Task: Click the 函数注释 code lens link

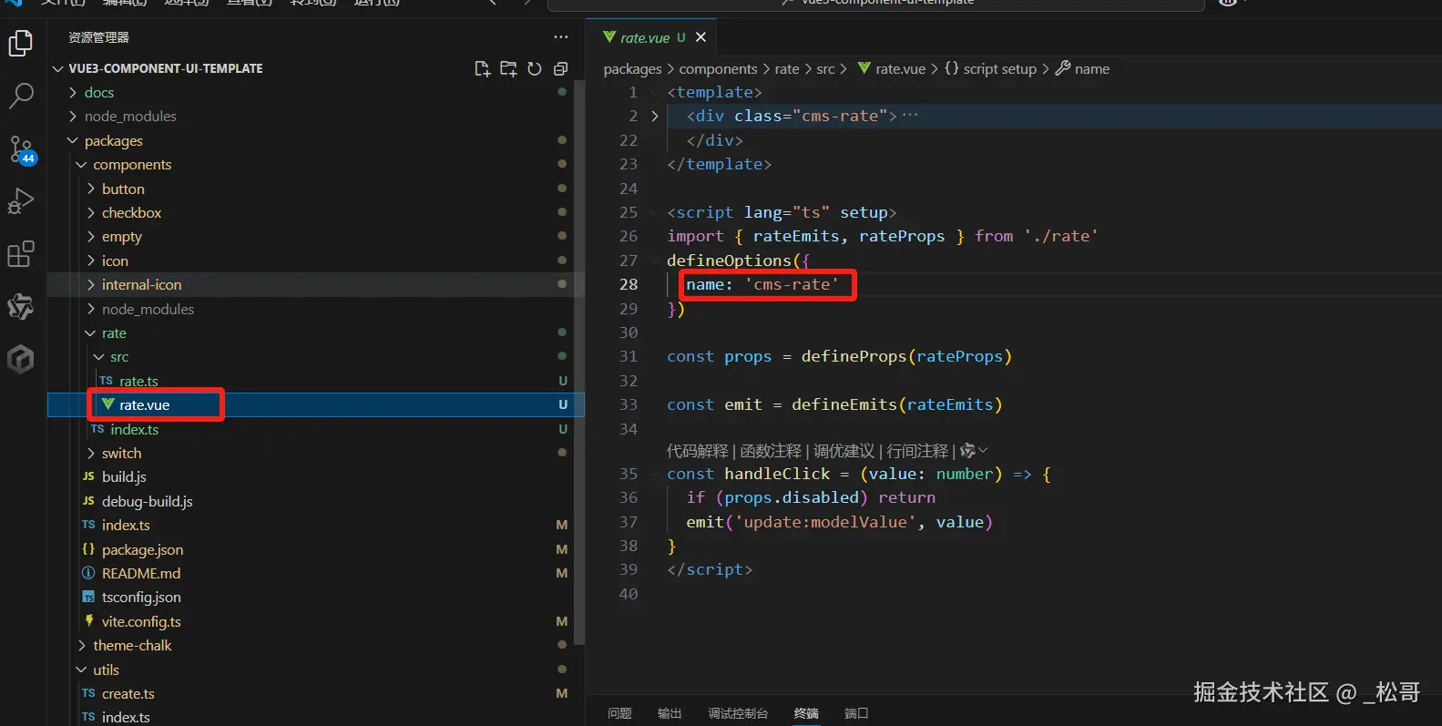Action: coord(771,451)
